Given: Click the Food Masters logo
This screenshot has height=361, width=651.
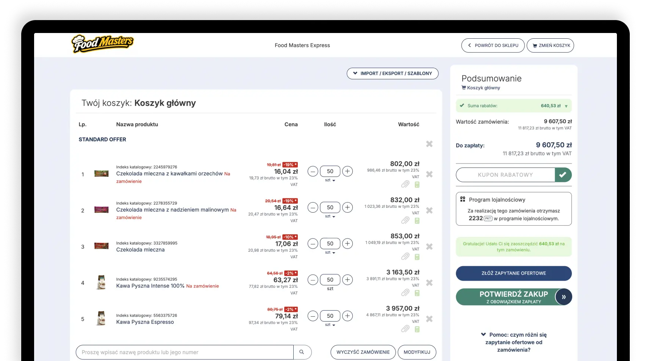Looking at the screenshot, I should [x=102, y=44].
